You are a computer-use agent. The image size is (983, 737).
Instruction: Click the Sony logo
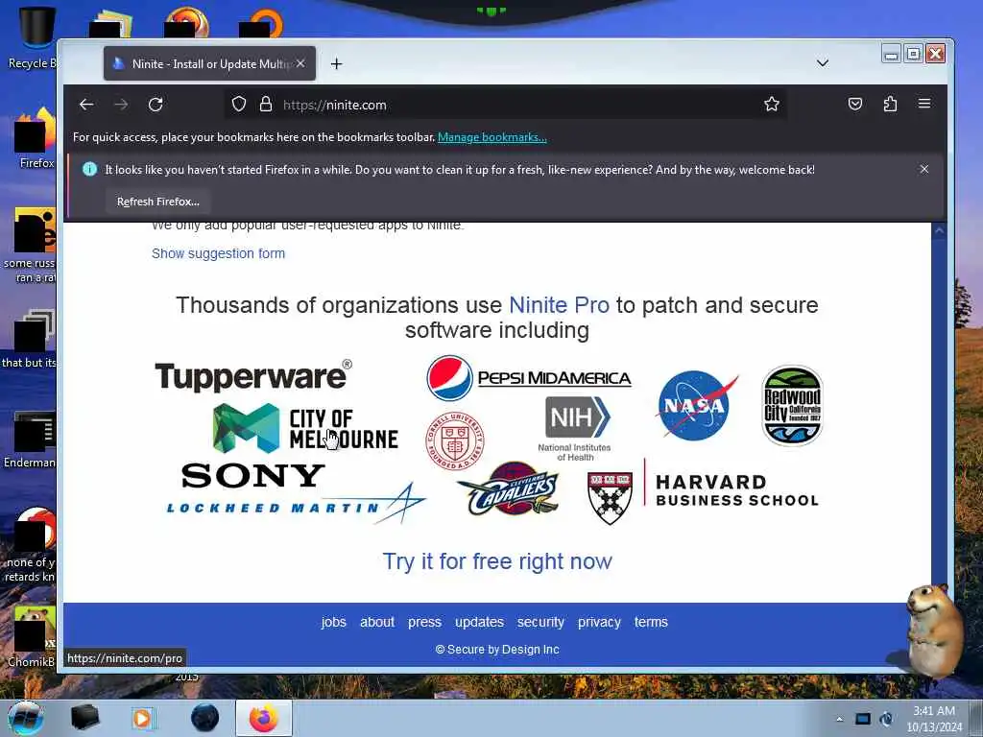253,476
